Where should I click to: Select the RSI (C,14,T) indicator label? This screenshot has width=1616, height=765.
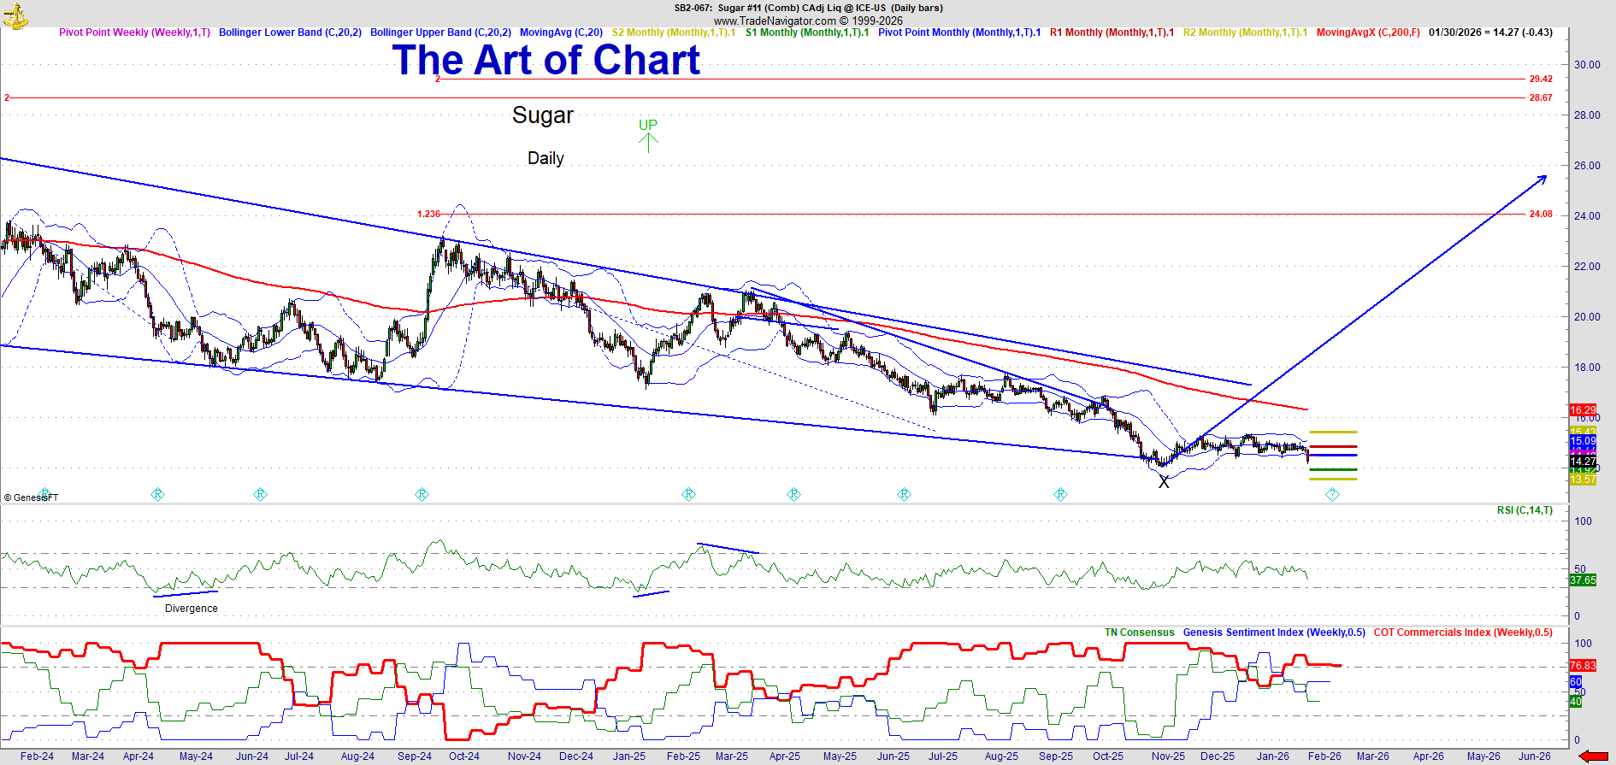[x=1525, y=510]
